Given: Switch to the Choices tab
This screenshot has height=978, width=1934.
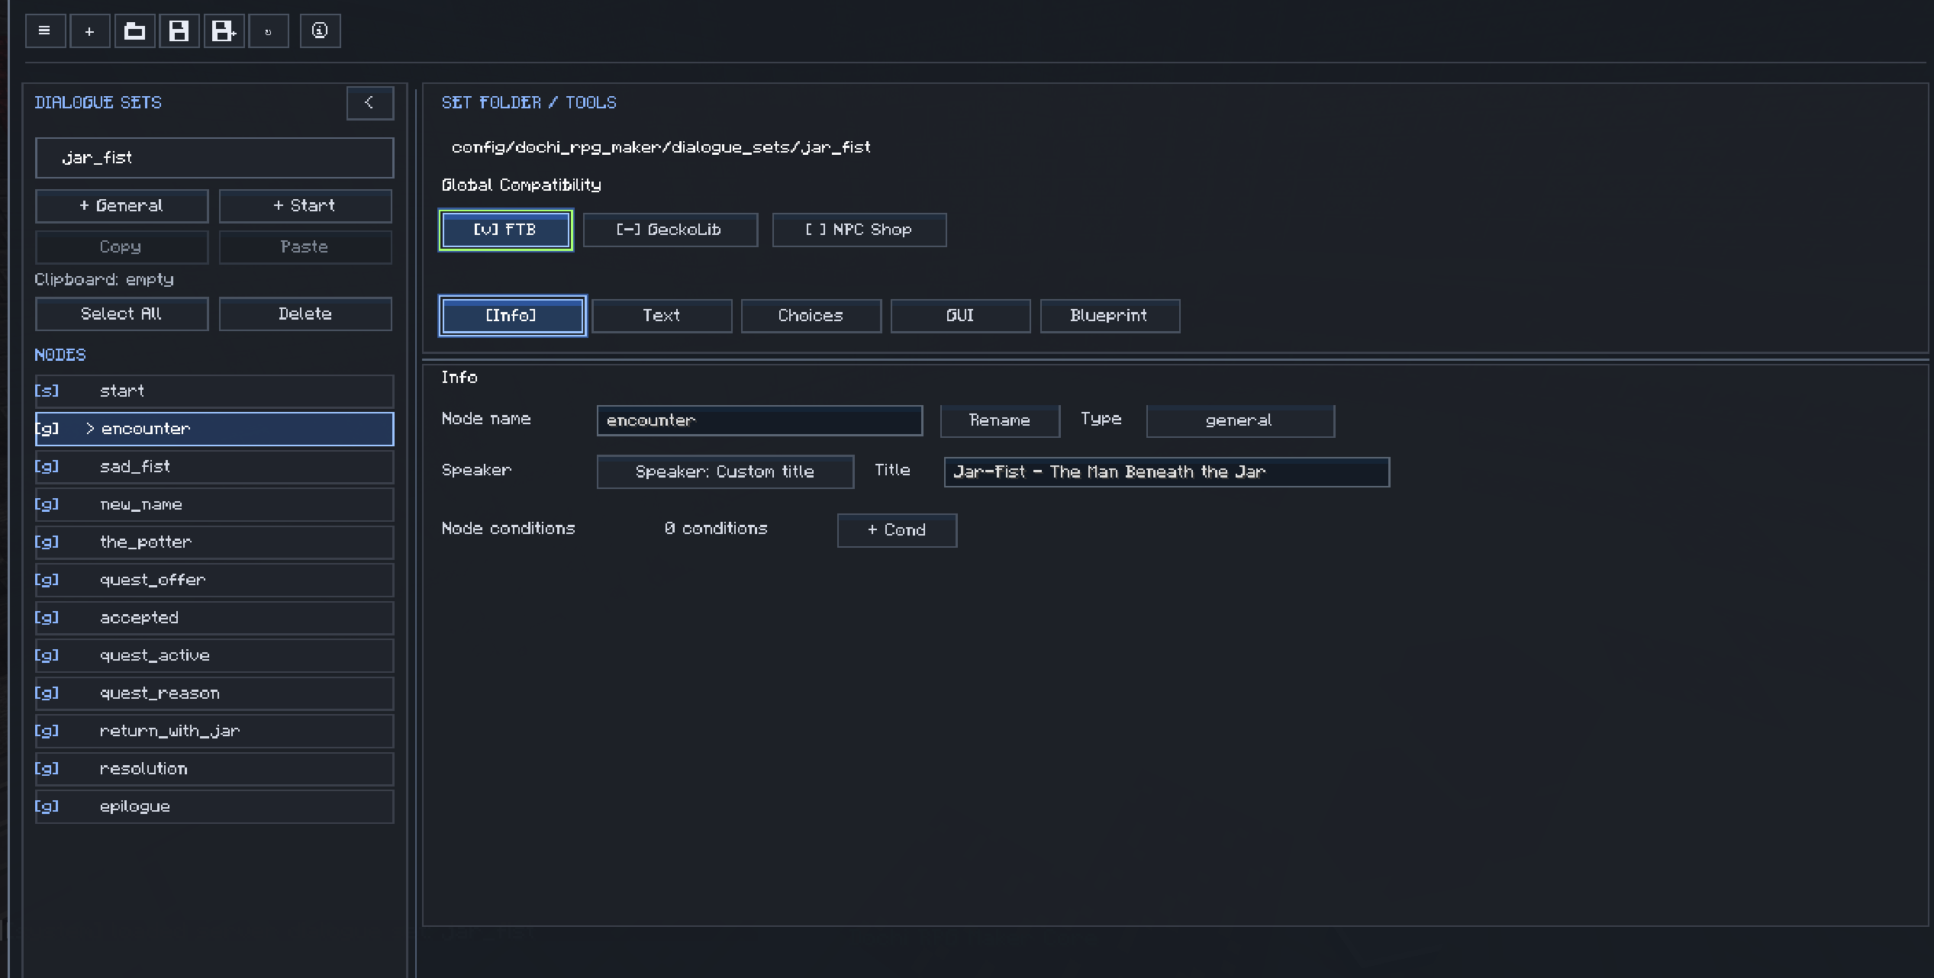Looking at the screenshot, I should point(811,316).
